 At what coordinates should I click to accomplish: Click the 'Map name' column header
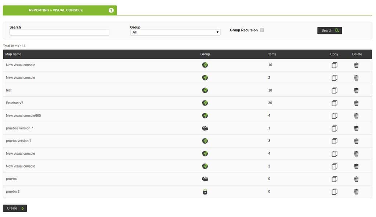pos(13,54)
